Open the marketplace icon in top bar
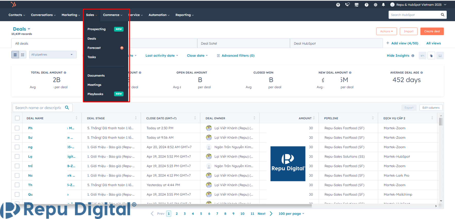 click(x=357, y=5)
